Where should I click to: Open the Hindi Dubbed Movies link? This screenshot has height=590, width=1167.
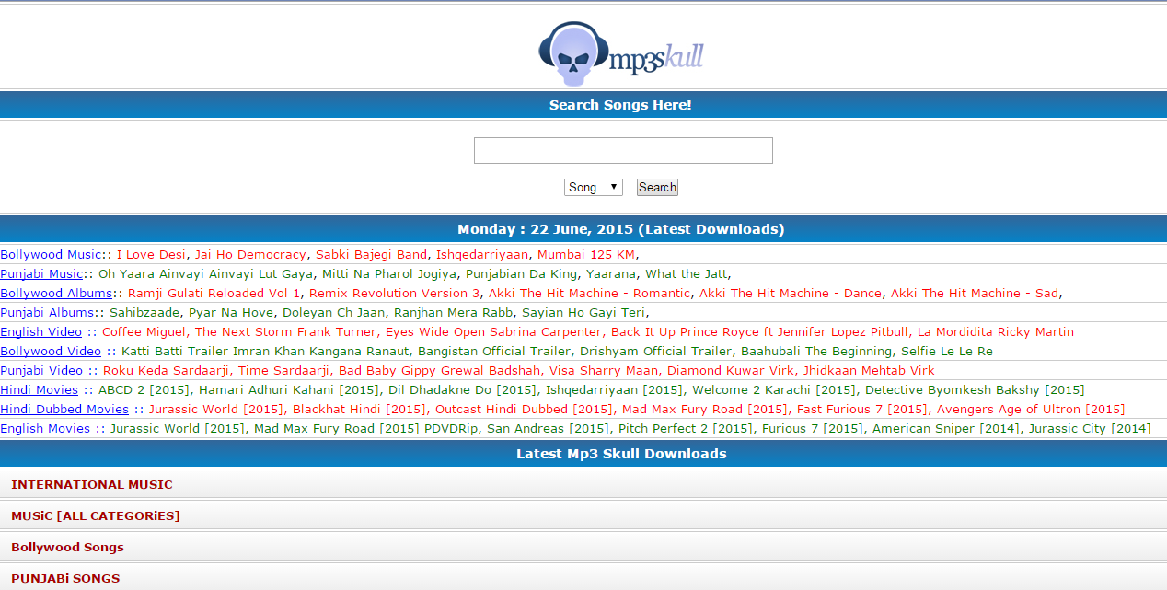coord(64,409)
